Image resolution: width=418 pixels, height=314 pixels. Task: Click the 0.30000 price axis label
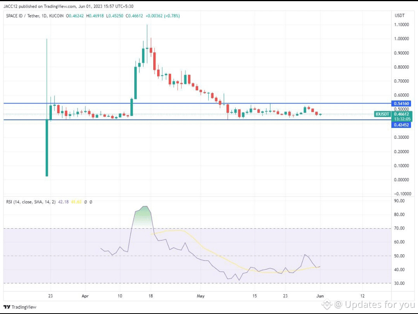(x=401, y=137)
